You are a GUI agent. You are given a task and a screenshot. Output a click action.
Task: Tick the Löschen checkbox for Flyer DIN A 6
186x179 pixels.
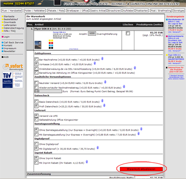128,33
